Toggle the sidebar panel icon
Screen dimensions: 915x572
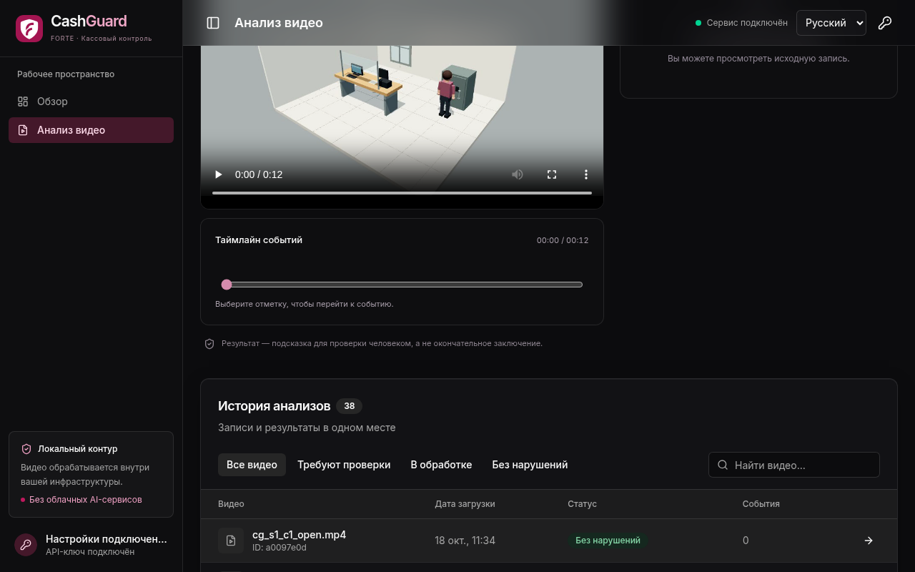213,23
